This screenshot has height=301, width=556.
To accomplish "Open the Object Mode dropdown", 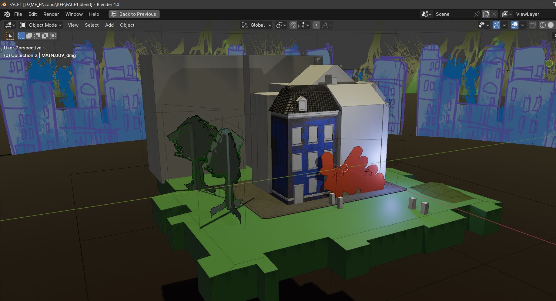I will point(41,25).
